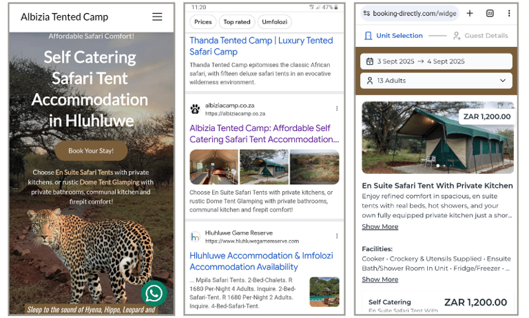Expand Show More under the tent description
Screen dimensions: 529x318
[380, 227]
